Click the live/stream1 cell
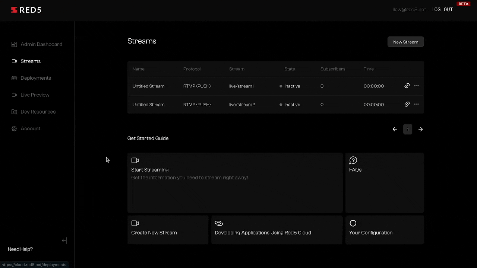Image resolution: width=477 pixels, height=268 pixels. click(241, 86)
